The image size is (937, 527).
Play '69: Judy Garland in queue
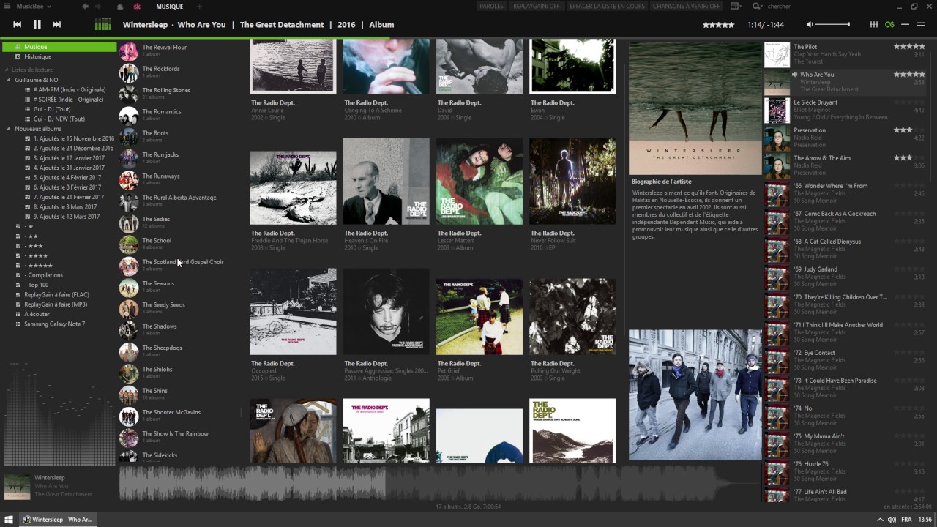point(845,277)
